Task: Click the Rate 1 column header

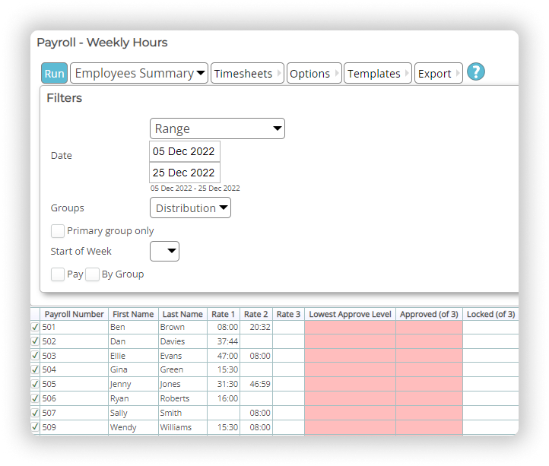Action: [x=224, y=314]
